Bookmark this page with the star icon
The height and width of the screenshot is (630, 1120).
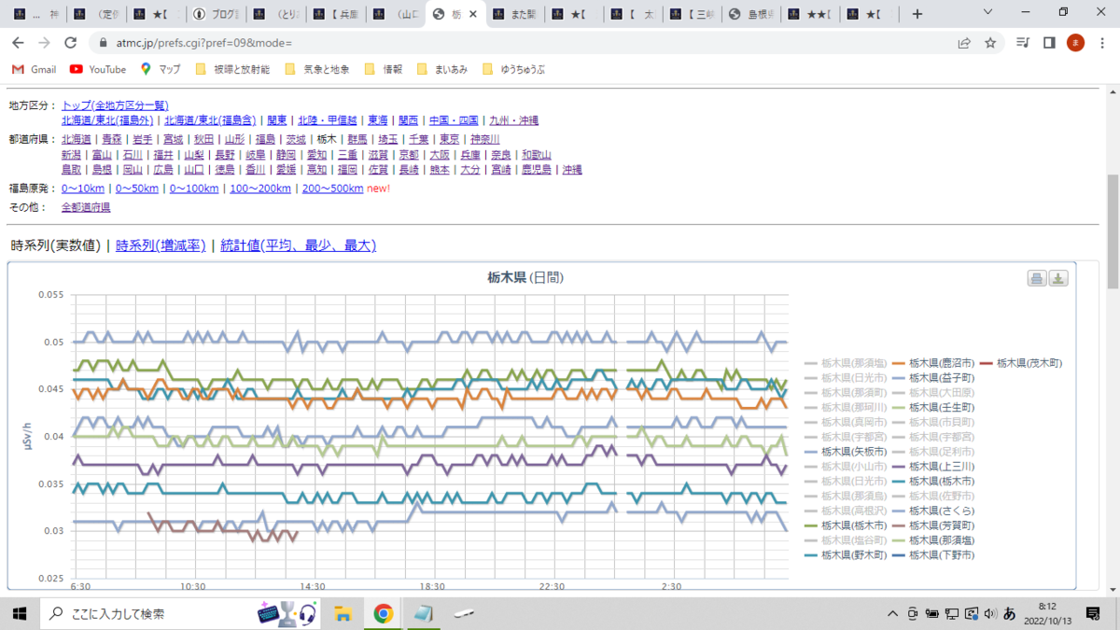tap(990, 43)
